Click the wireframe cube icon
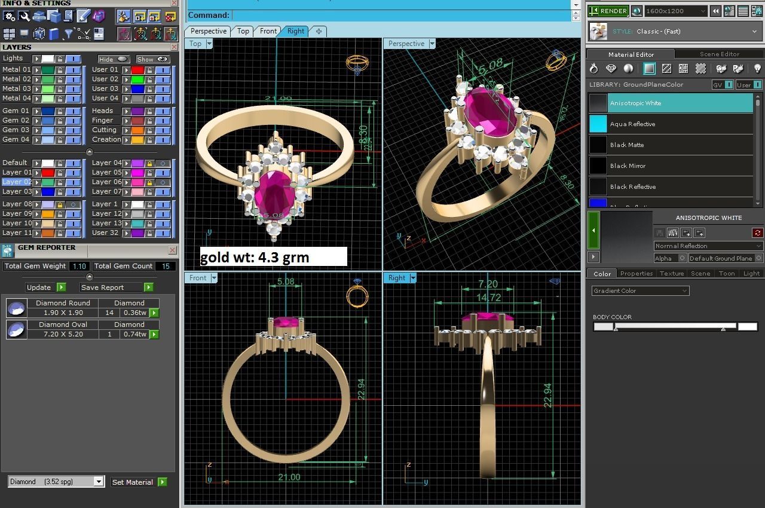The width and height of the screenshot is (765, 508). pos(39,33)
